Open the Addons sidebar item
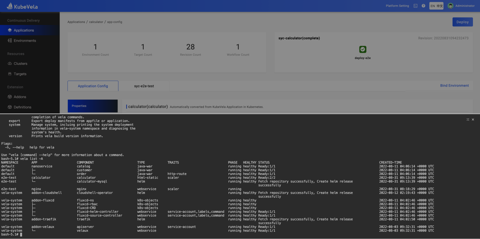 click(x=20, y=97)
